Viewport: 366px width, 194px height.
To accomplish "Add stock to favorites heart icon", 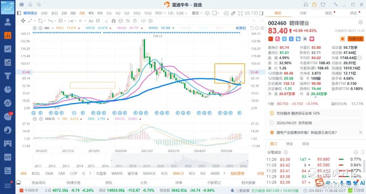I will pyautogui.click(x=312, y=39).
